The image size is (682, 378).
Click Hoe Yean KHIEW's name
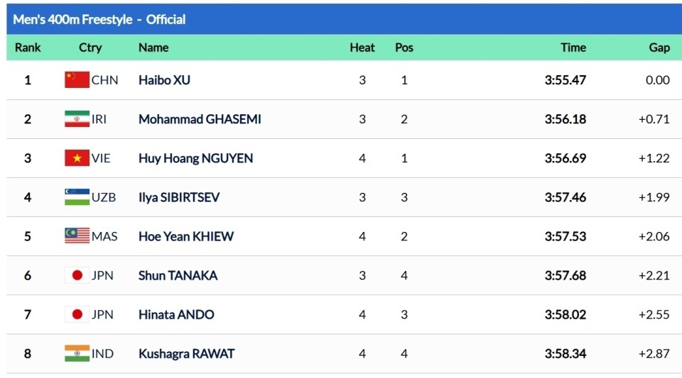[x=185, y=236]
